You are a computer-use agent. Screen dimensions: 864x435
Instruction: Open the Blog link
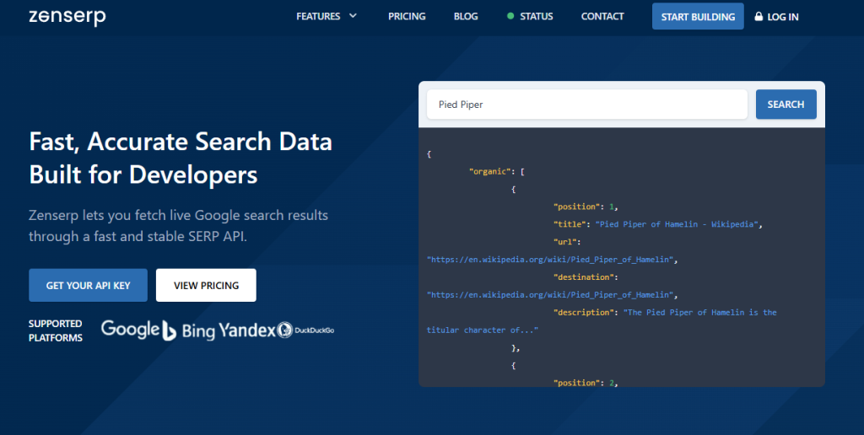(466, 17)
